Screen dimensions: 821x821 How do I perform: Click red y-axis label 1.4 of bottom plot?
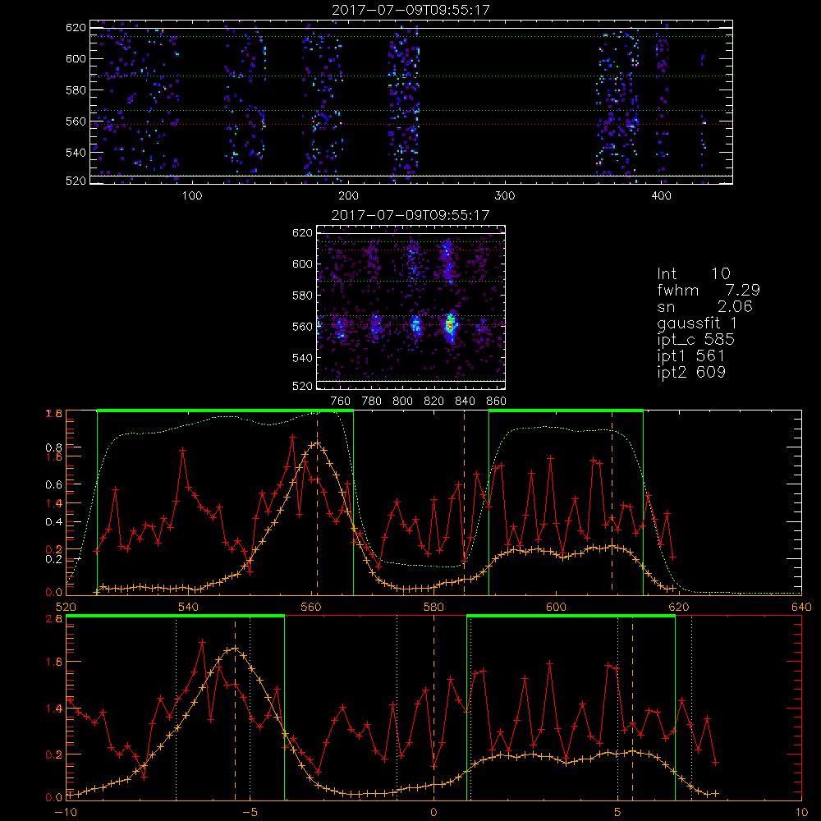pos(54,709)
